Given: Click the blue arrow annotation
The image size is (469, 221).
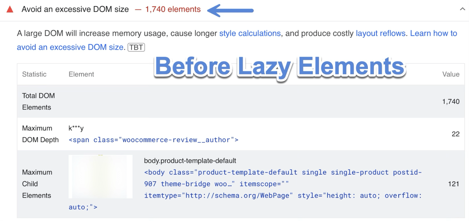Looking at the screenshot, I should (230, 10).
